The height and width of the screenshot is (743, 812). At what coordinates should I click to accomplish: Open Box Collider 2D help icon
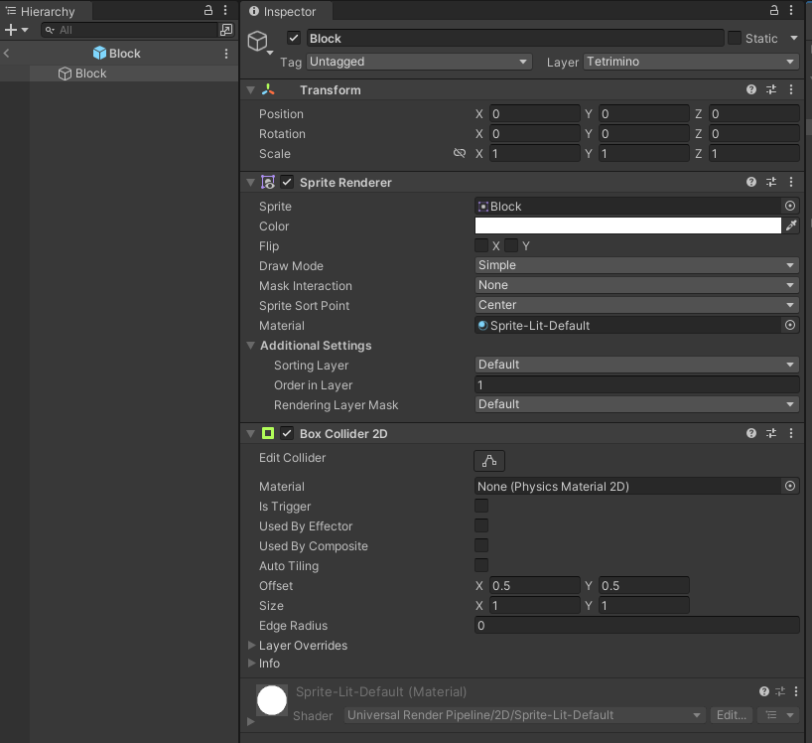[x=751, y=433]
